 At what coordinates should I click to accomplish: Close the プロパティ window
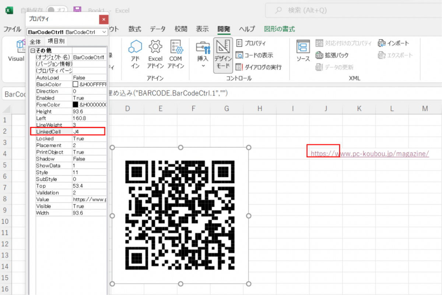click(x=104, y=19)
